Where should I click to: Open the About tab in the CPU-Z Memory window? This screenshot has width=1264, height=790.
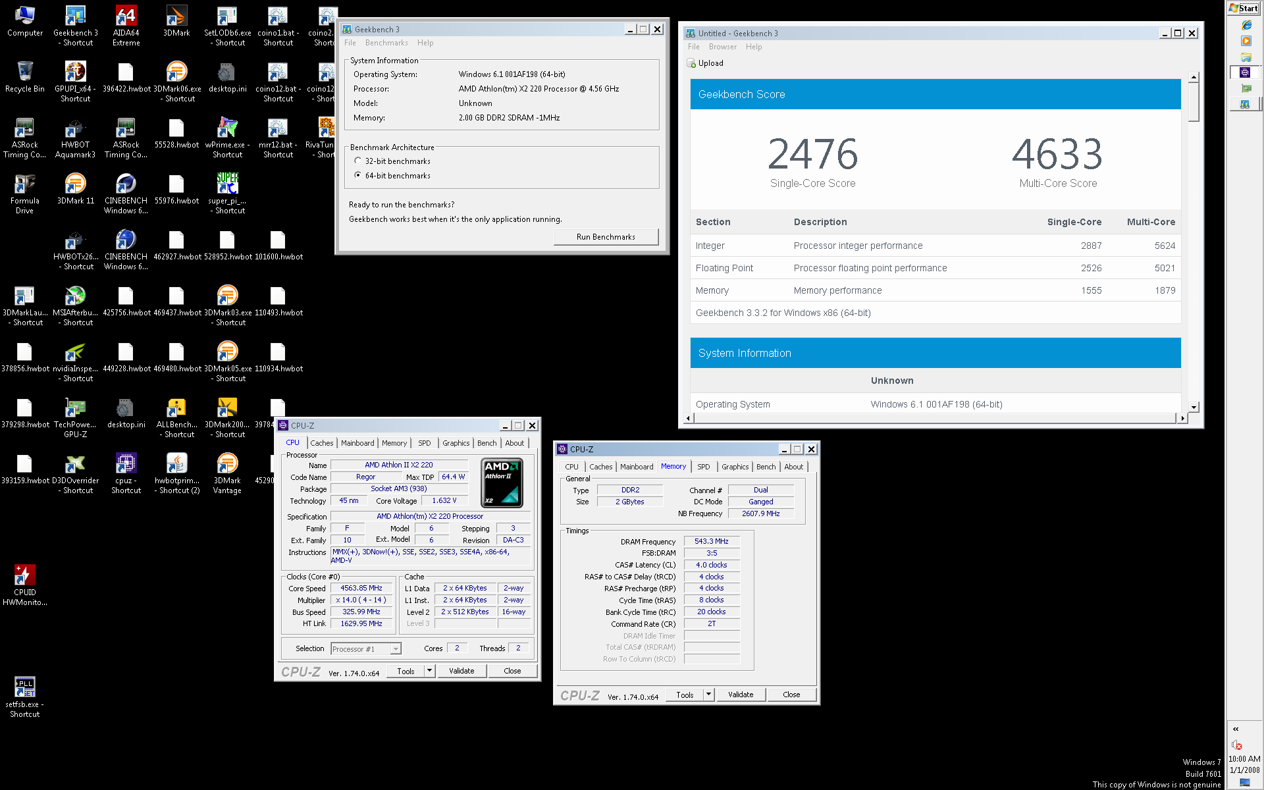[x=794, y=467]
